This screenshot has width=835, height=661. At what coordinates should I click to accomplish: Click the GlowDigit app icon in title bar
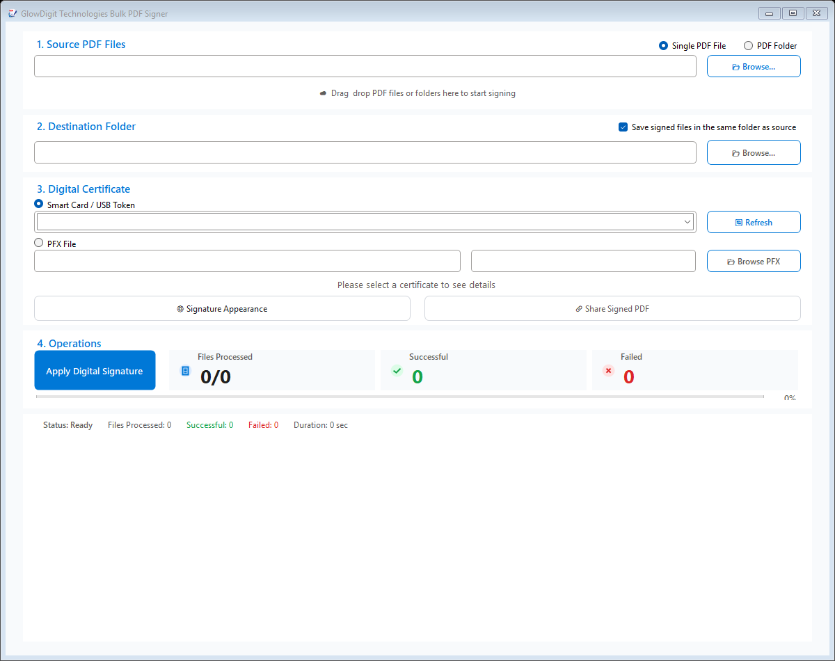[x=12, y=13]
